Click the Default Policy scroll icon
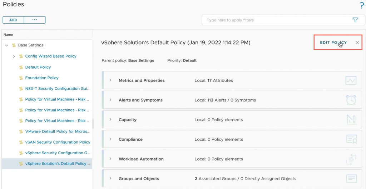366x189 pixels. [21, 67]
